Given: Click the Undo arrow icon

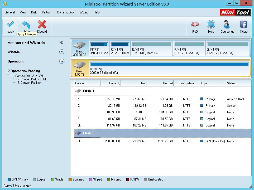Looking at the screenshot, I should [26, 25].
